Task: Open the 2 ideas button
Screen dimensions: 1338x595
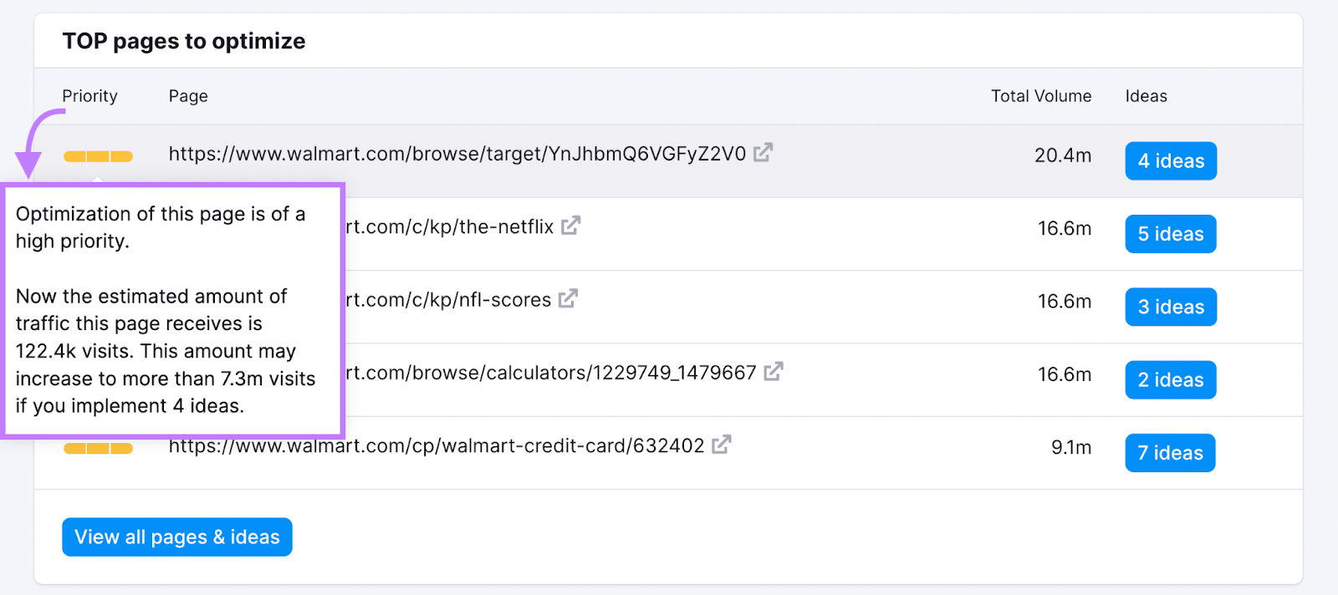Action: (1171, 380)
